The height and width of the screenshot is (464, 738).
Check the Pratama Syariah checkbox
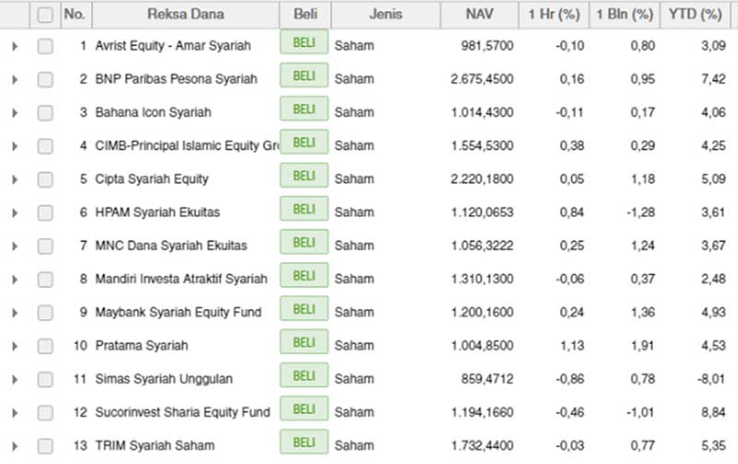click(x=45, y=346)
